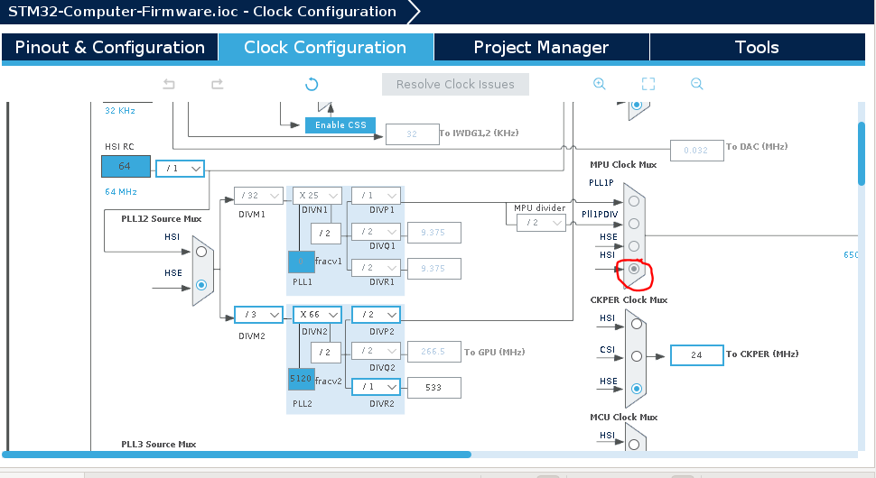Viewport: 876px width, 478px height.
Task: Click Resolve Clock Issues button
Action: 455,84
